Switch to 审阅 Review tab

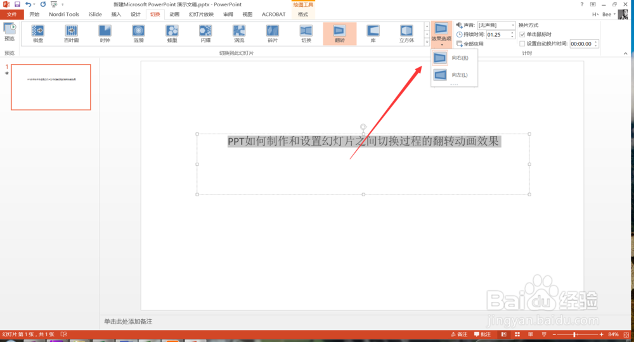(228, 14)
